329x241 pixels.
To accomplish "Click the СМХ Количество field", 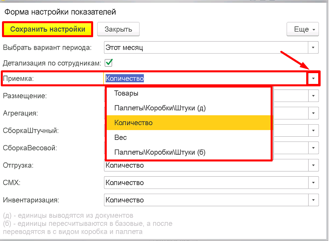I will tap(206, 183).
